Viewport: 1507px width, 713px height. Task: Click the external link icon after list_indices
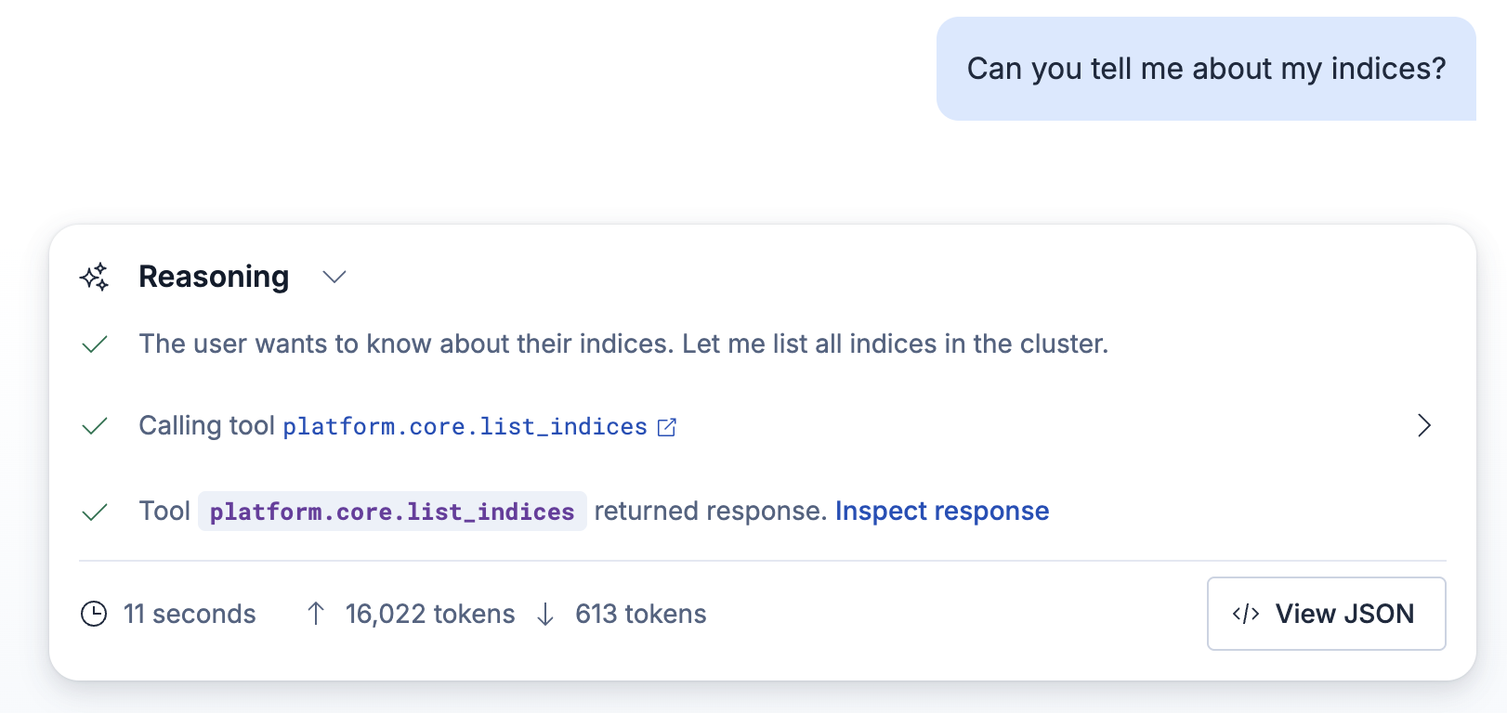click(667, 427)
